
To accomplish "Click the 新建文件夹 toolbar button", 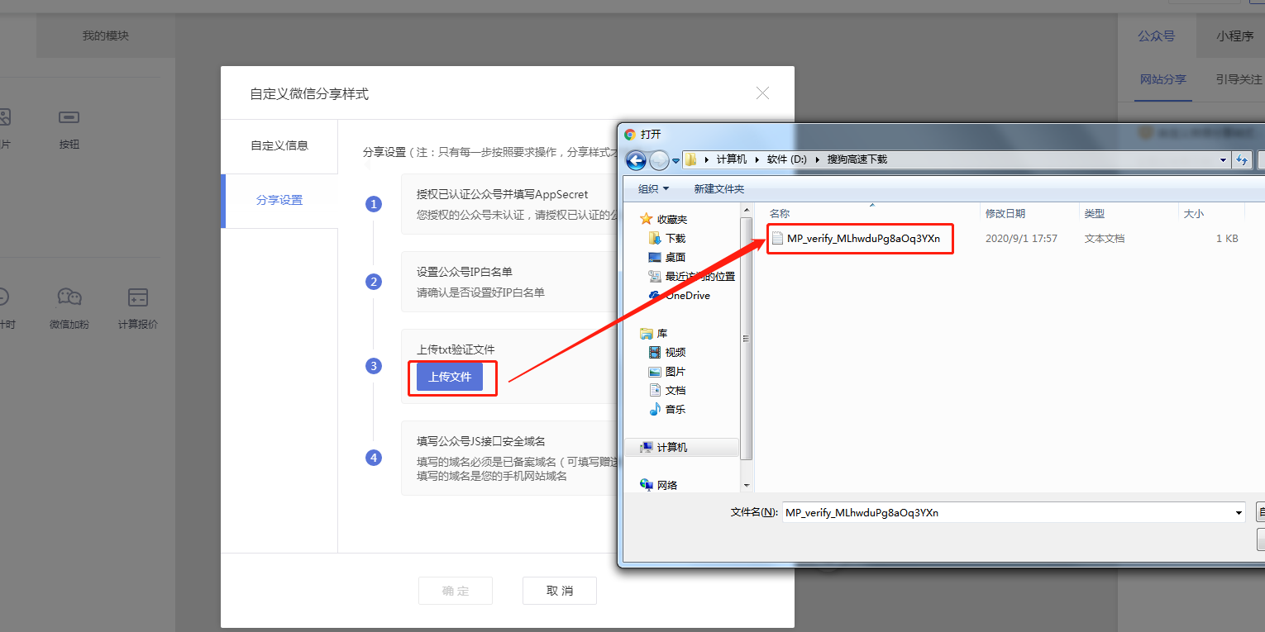I will click(x=718, y=189).
